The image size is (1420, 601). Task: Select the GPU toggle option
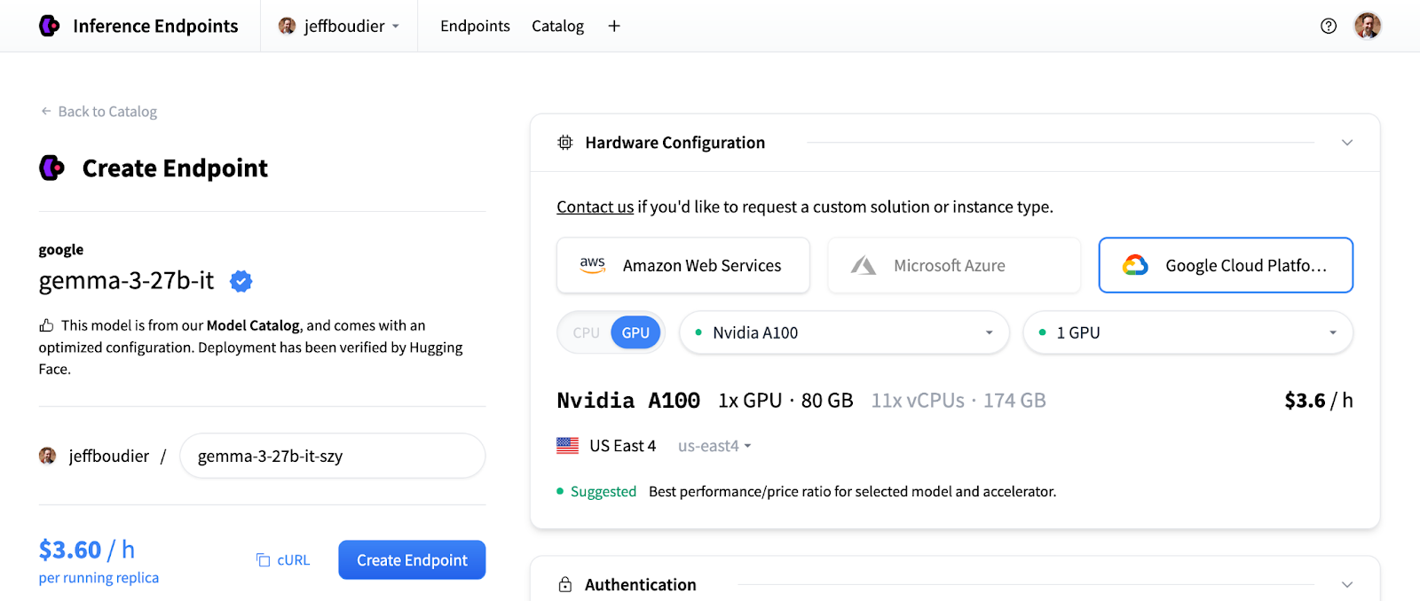[635, 332]
